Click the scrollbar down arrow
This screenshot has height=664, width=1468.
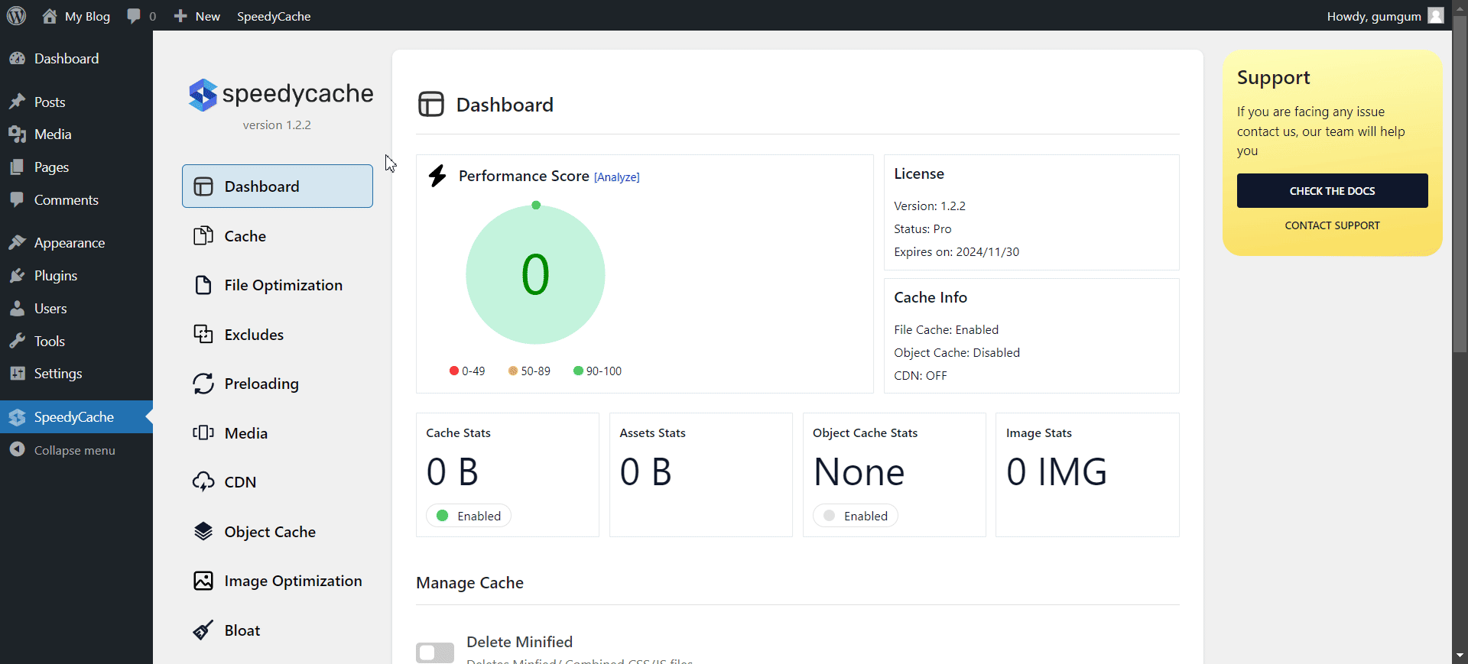1460,656
